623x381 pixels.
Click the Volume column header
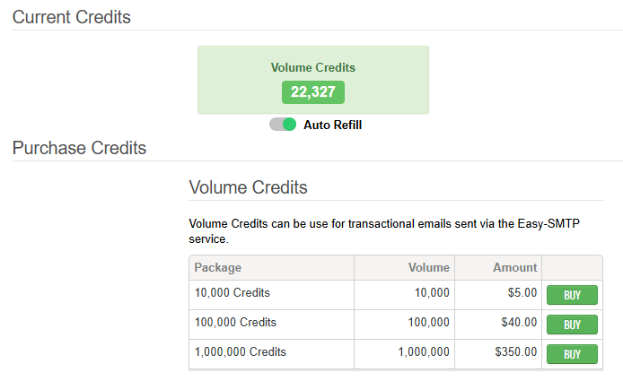tap(428, 267)
